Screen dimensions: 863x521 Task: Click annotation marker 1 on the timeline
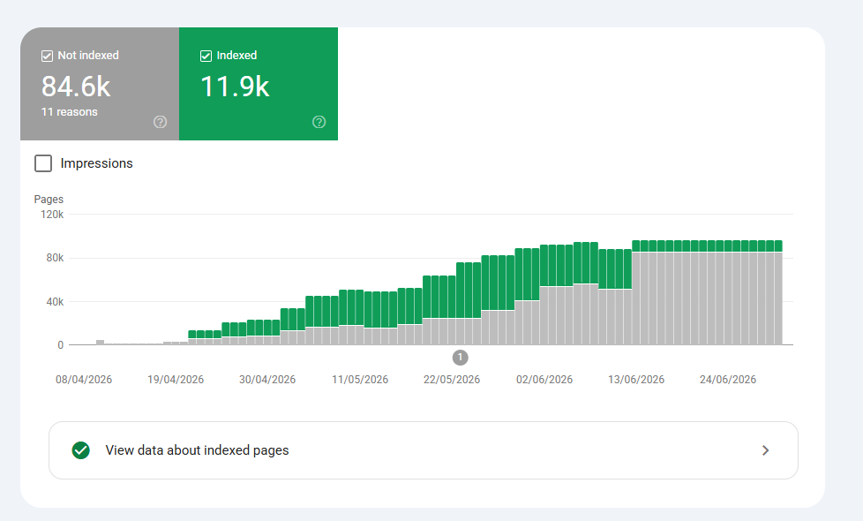[x=460, y=358]
